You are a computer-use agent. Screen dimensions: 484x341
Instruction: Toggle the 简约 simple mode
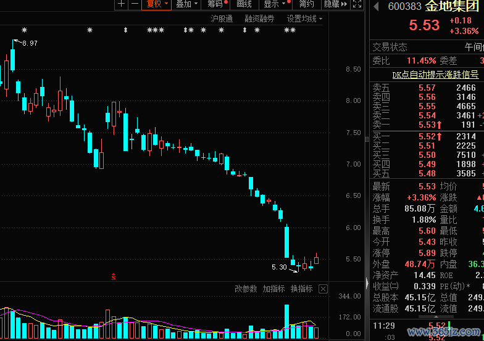coord(306,4)
